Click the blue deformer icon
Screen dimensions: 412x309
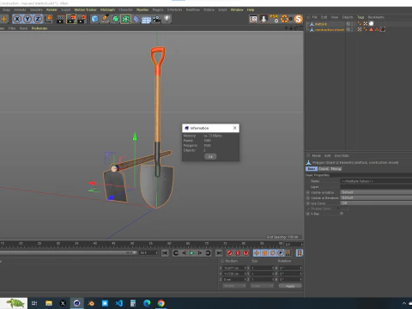click(x=136, y=19)
